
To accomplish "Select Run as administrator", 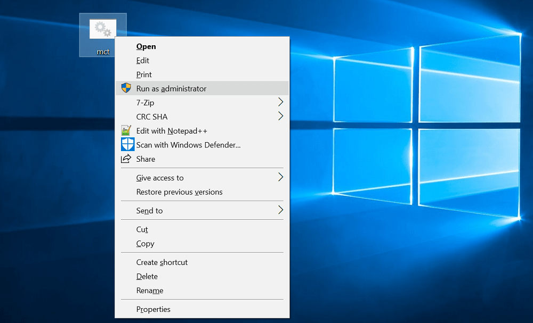I will (202, 88).
